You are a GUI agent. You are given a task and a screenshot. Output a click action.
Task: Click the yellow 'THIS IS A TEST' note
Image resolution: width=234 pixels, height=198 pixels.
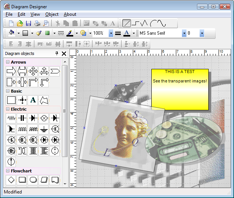tap(180, 89)
